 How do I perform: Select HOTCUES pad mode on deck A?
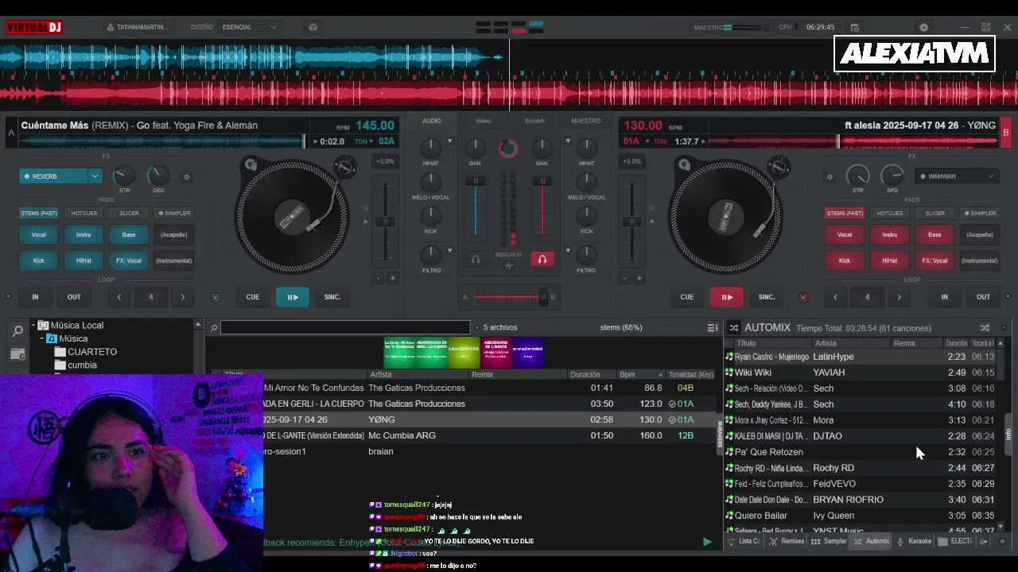pyautogui.click(x=84, y=213)
